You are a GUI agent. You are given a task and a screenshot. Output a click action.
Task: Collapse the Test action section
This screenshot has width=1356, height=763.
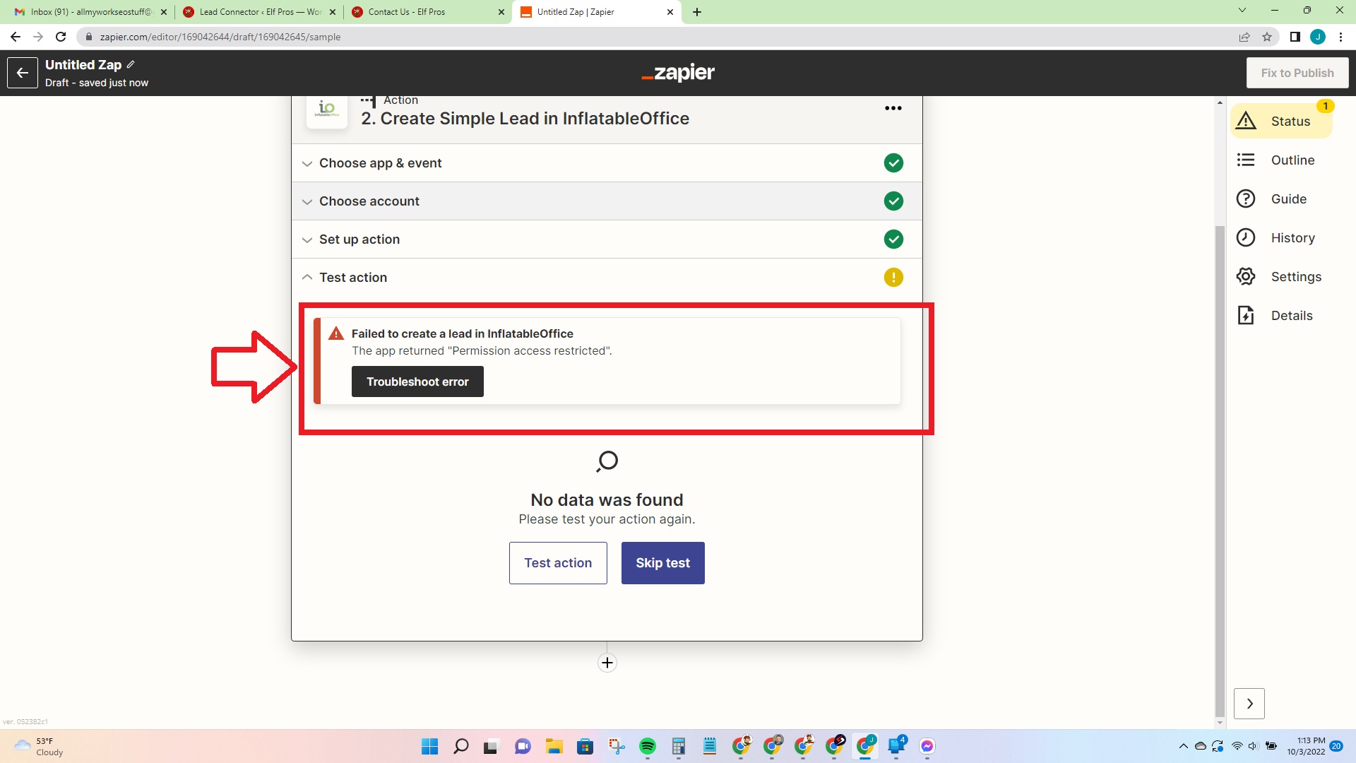coord(352,278)
